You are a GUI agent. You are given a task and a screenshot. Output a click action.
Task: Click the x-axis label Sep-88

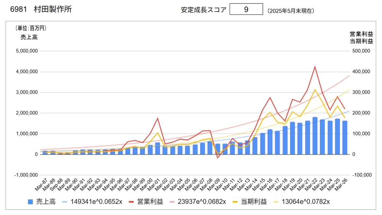pos(56,185)
